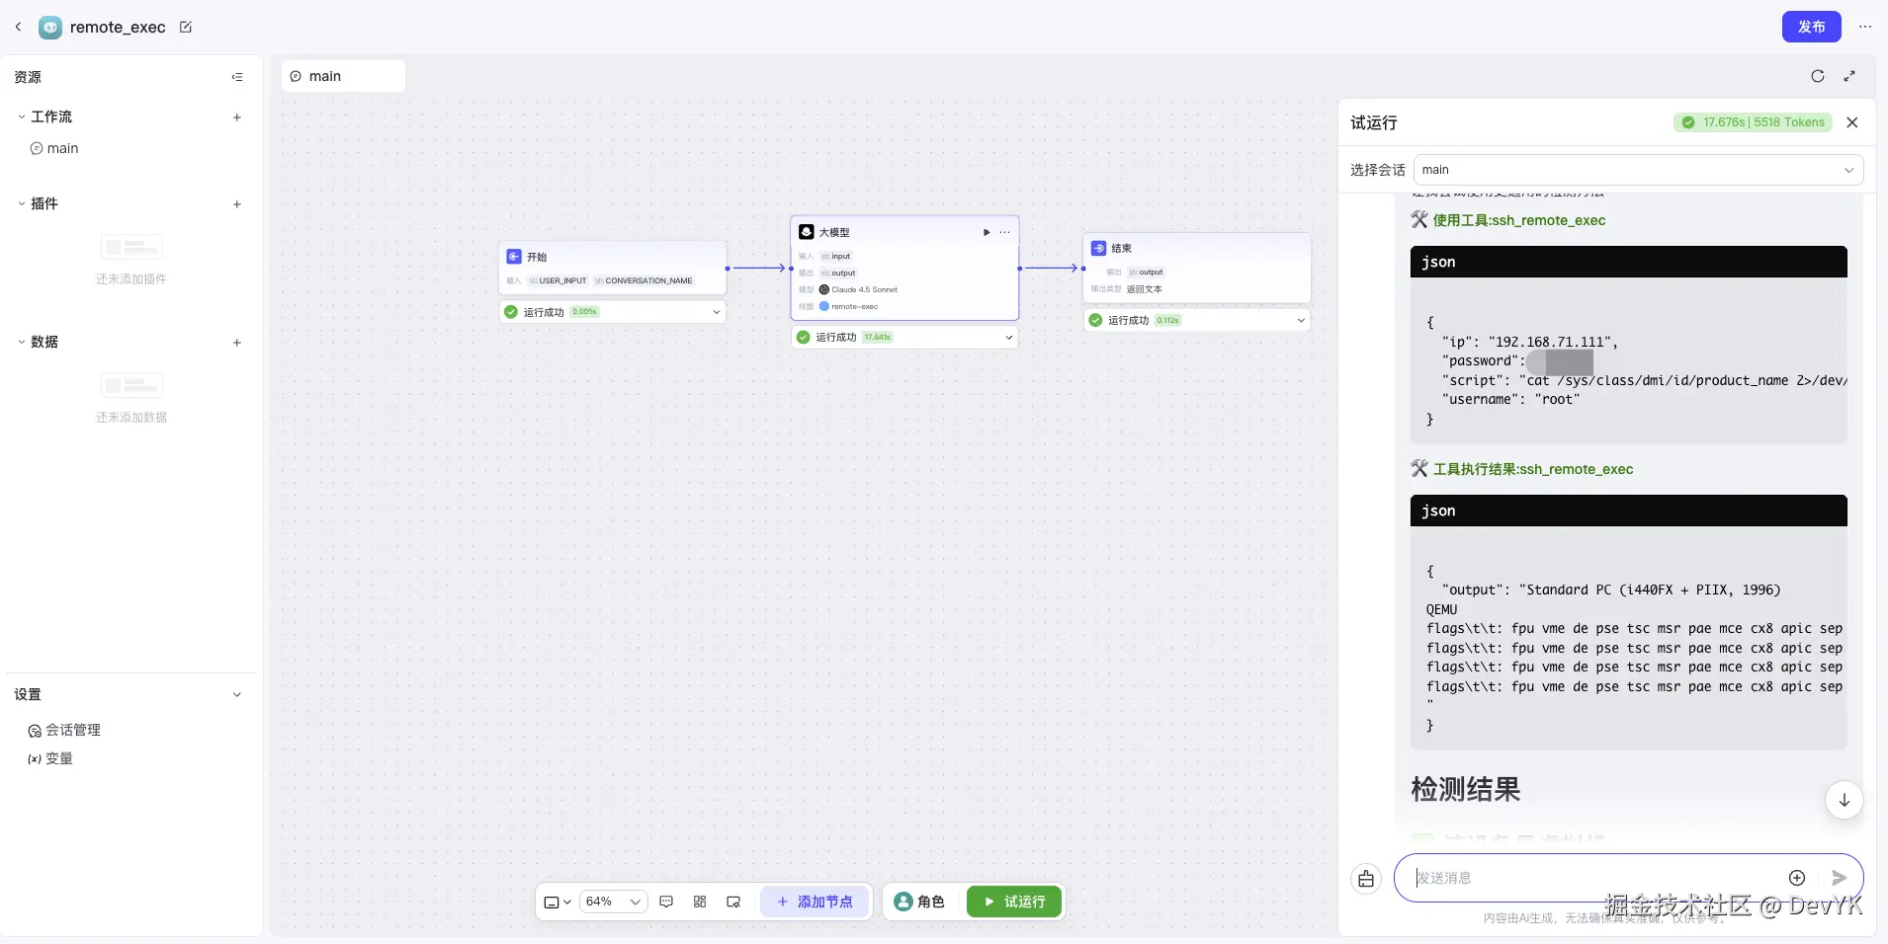Click the 大模型 node icon

(x=807, y=232)
